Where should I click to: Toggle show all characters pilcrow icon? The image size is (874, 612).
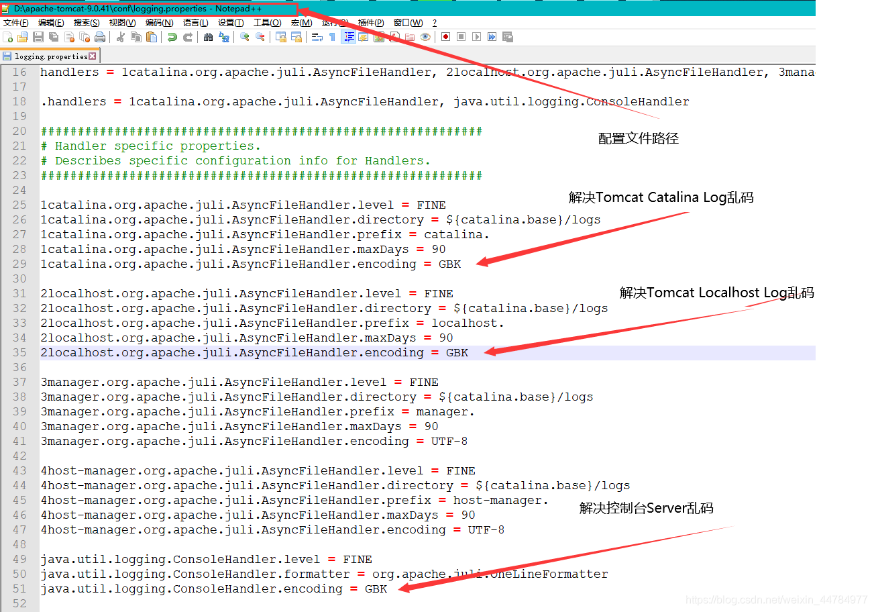pyautogui.click(x=332, y=37)
